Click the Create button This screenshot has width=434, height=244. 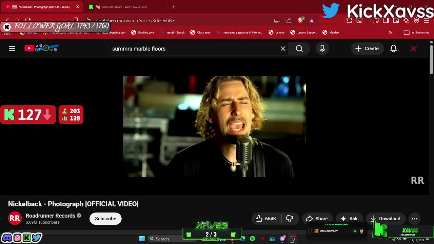click(367, 48)
